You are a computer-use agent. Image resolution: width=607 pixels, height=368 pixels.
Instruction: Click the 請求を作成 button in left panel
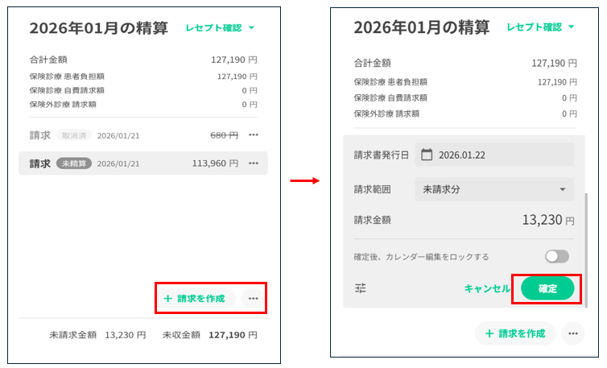pos(195,299)
